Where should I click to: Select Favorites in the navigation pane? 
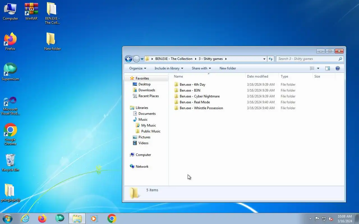[142, 78]
